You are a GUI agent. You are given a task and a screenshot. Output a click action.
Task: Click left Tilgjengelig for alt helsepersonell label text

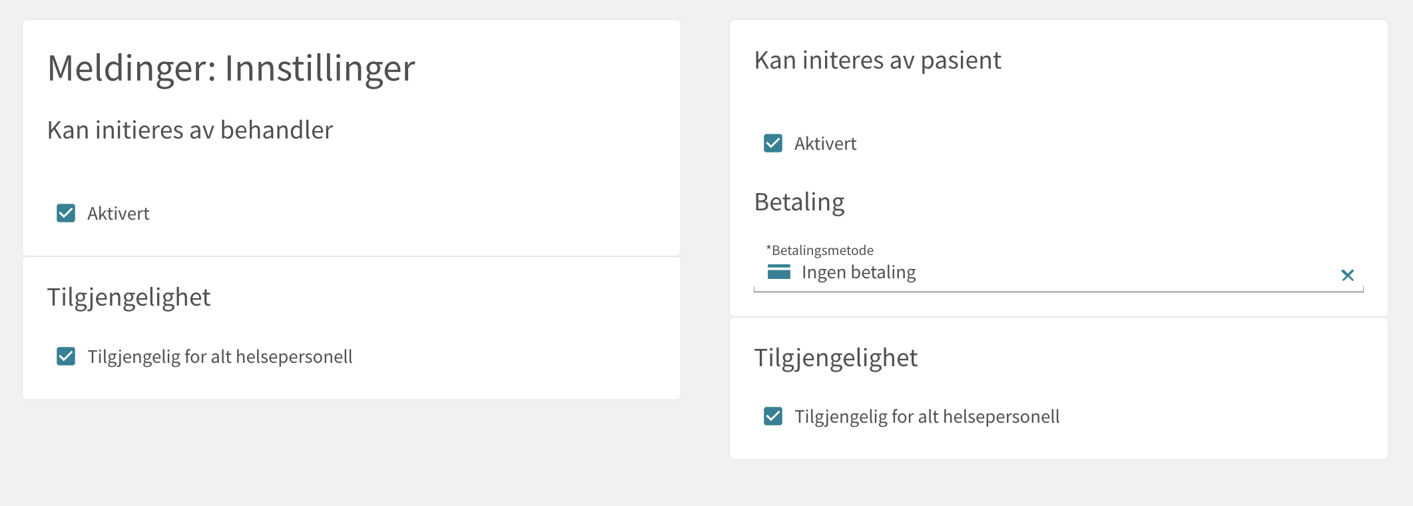point(220,357)
